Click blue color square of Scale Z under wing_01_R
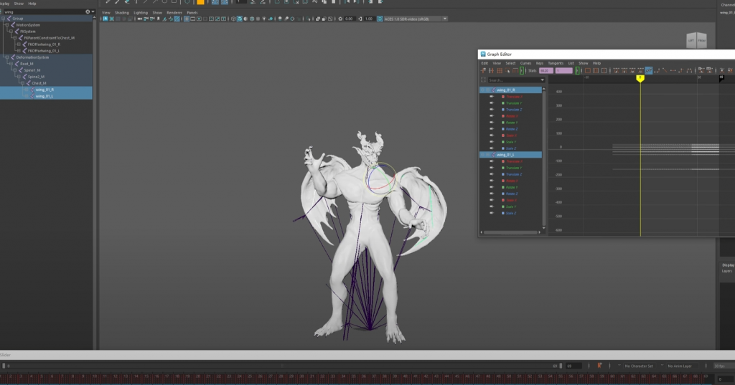Screen dimensions: 735x385 coord(503,148)
